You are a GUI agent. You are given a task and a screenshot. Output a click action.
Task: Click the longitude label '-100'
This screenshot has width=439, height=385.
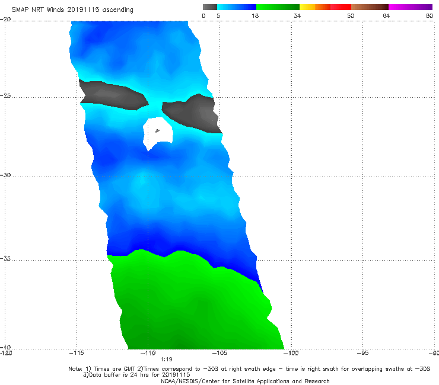coord(291,353)
